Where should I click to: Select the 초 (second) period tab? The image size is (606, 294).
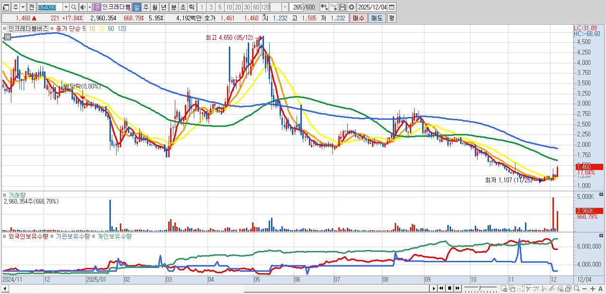point(182,7)
